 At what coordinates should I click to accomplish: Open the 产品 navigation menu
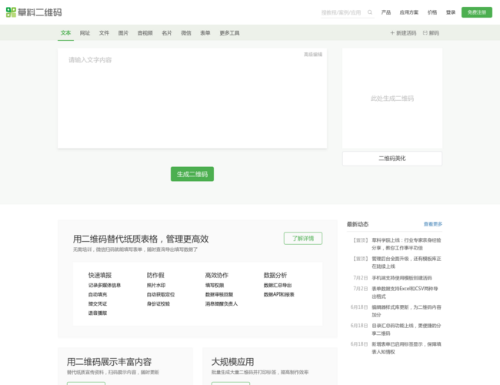click(x=386, y=12)
